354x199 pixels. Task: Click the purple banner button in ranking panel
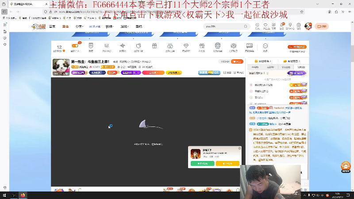pos(296,73)
